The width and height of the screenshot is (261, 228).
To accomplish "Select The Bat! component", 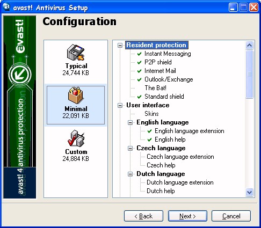I will [155, 88].
